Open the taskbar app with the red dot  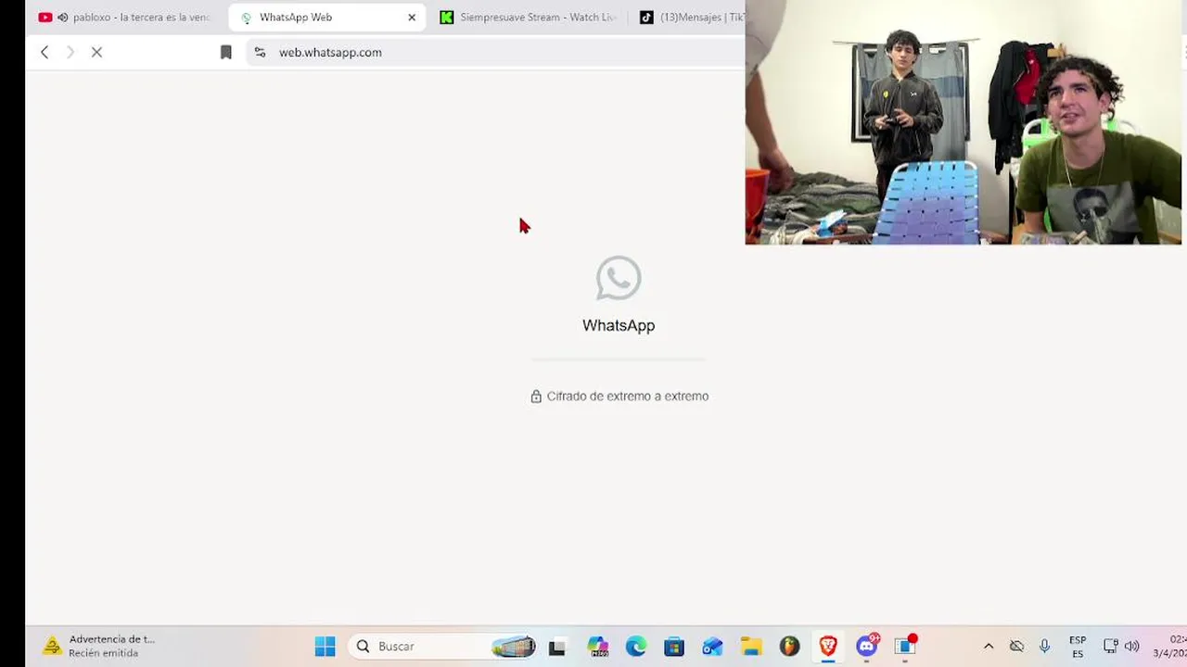[905, 646]
